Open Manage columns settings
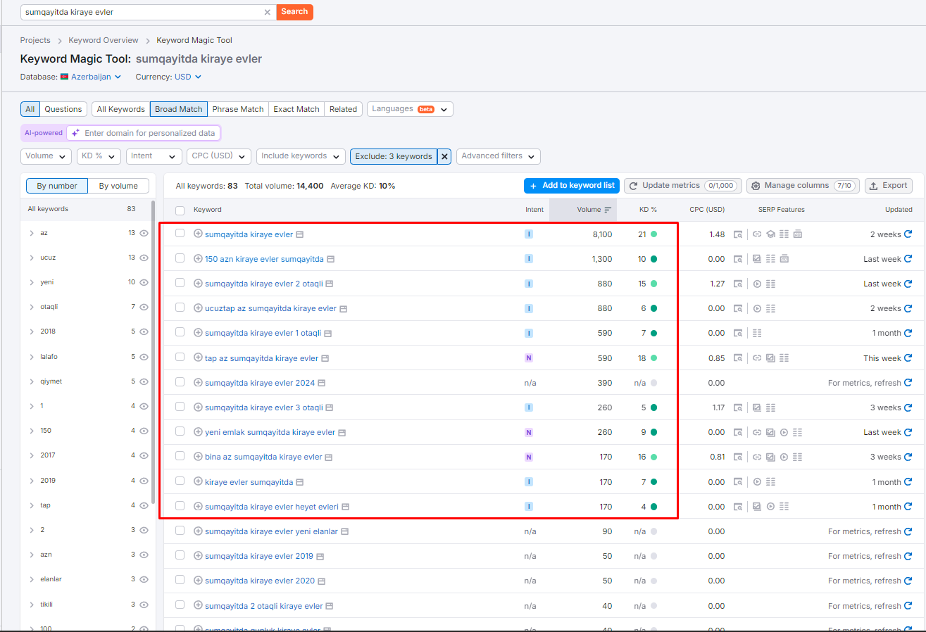 pos(803,186)
